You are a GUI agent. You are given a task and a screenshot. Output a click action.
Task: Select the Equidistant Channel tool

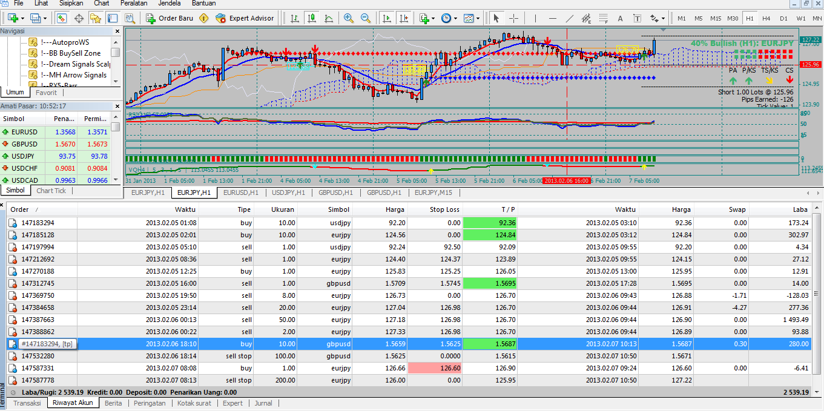coord(586,18)
